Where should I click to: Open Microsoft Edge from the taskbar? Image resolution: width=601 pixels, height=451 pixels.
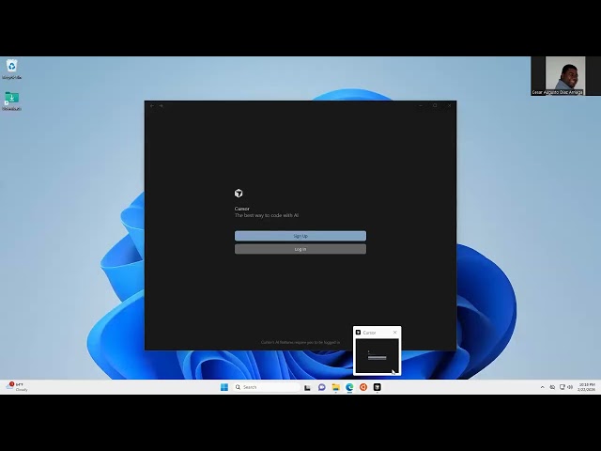point(349,387)
